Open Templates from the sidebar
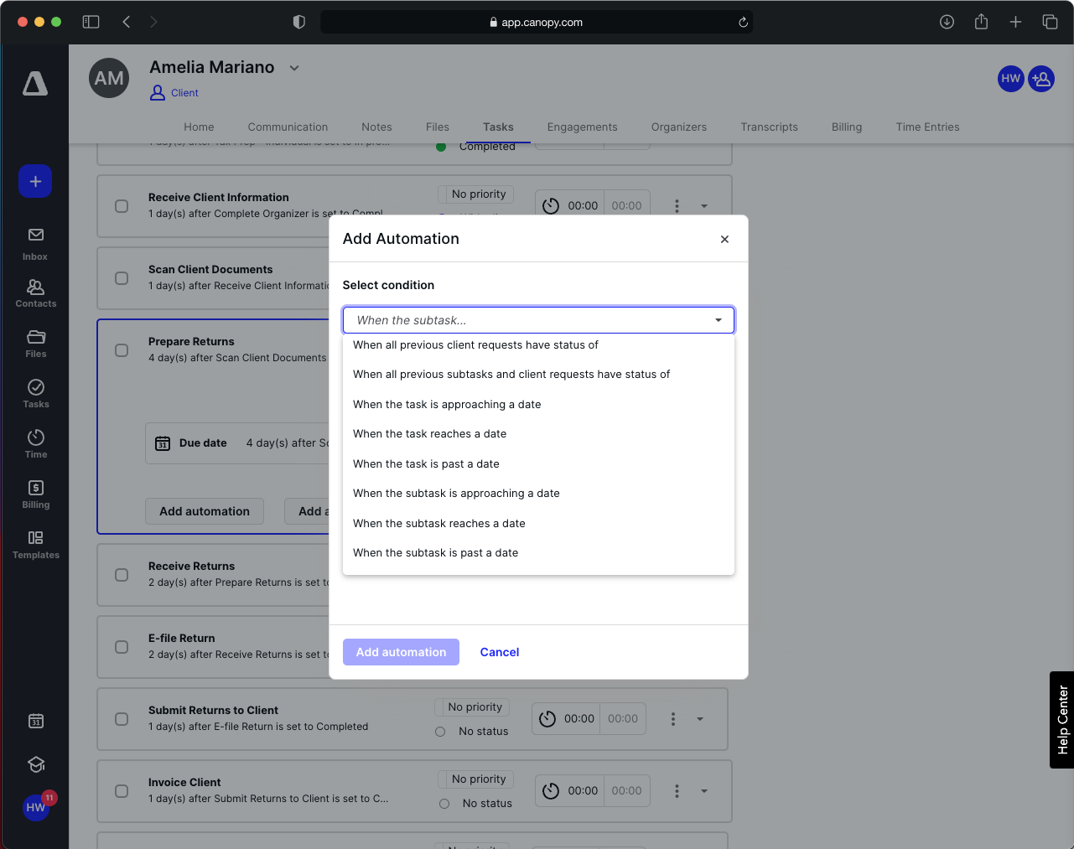The height and width of the screenshot is (849, 1074). 34,541
